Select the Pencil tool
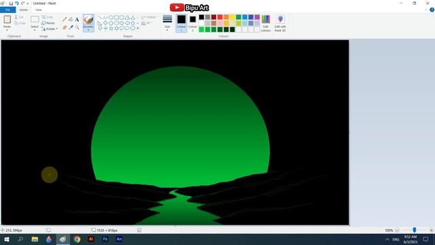Screen dimensions: 435x245 pos(65,20)
